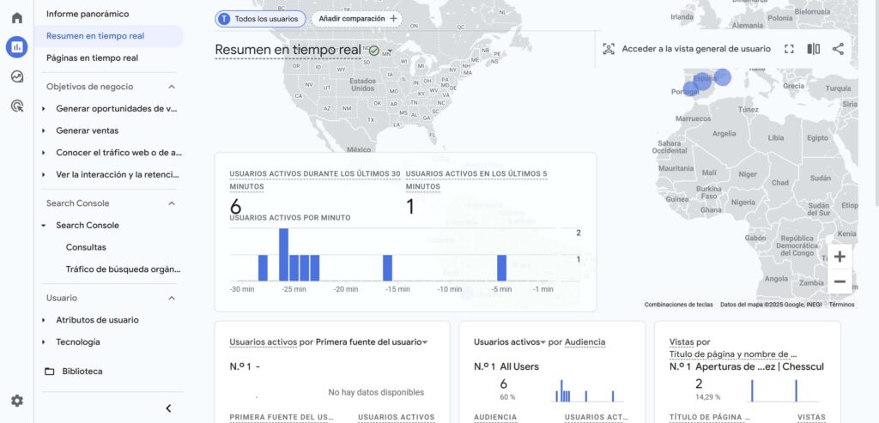The width and height of the screenshot is (879, 423).
Task: Open Primera fuente del usuario dropdown
Action: [x=424, y=342]
